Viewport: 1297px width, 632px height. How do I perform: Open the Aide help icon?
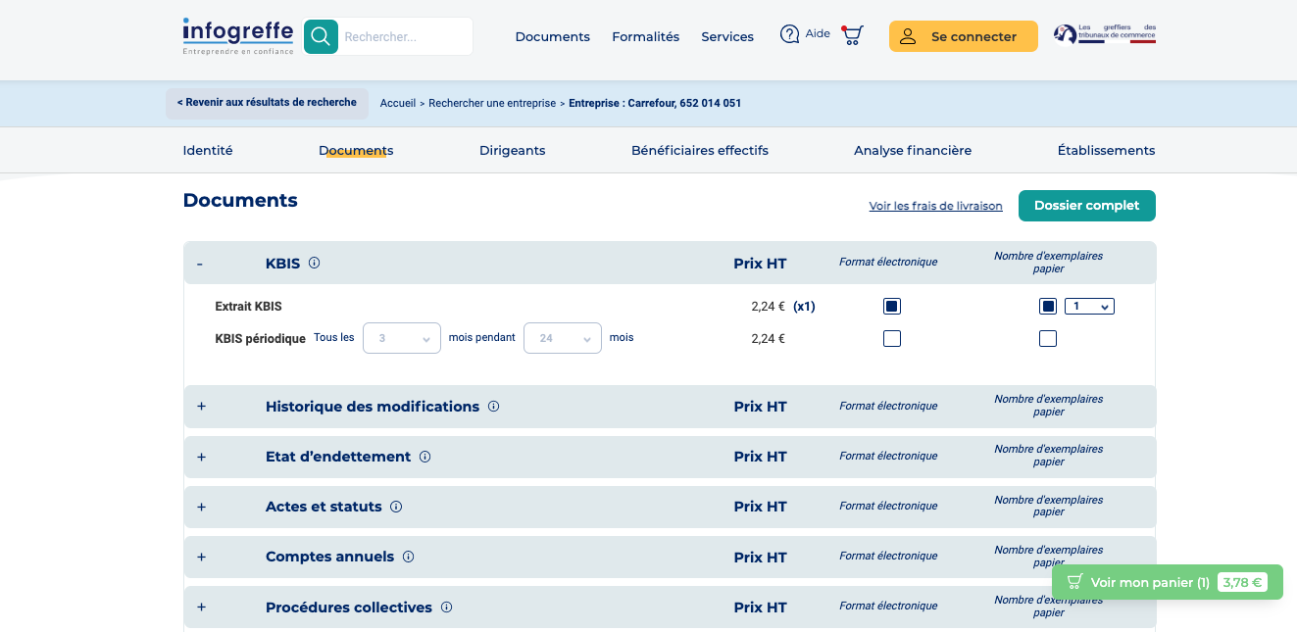789,34
